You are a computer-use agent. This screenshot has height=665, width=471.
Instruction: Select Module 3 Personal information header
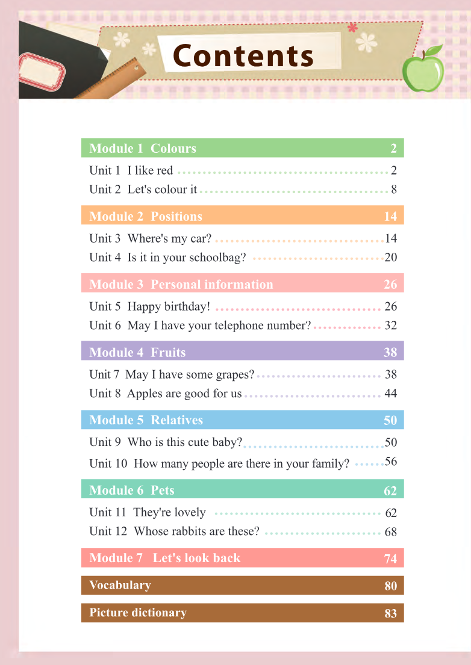(x=242, y=283)
